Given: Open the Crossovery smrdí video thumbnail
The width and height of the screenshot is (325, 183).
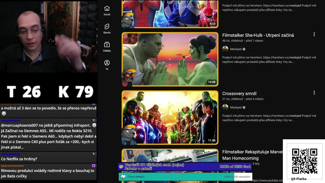Looking at the screenshot, I should (x=170, y=117).
